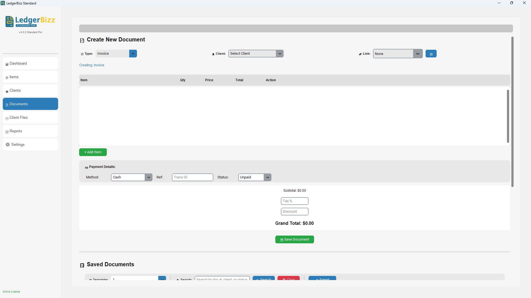
Task: Click the main page vertical scrollbar
Action: click(512, 112)
